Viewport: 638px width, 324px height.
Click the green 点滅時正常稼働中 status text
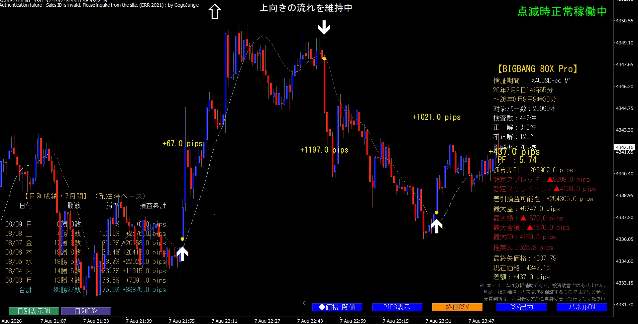click(x=562, y=12)
